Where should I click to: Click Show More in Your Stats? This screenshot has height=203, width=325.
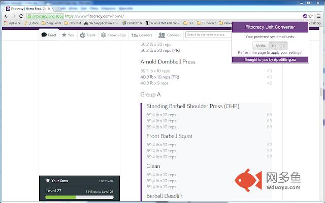[x=106, y=181]
